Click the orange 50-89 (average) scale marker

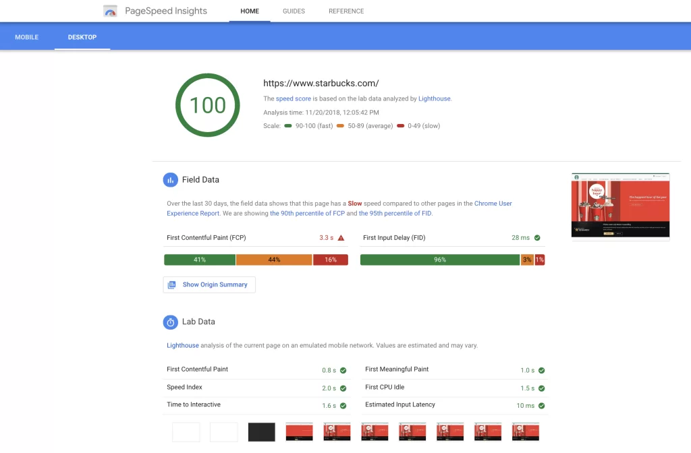pyautogui.click(x=340, y=126)
